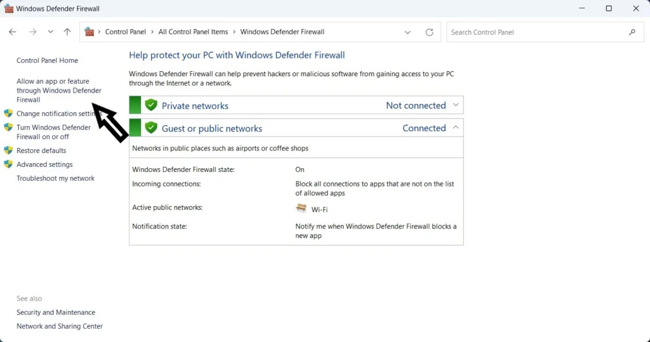Open Troubleshoot my network
The height and width of the screenshot is (342, 650).
[56, 178]
